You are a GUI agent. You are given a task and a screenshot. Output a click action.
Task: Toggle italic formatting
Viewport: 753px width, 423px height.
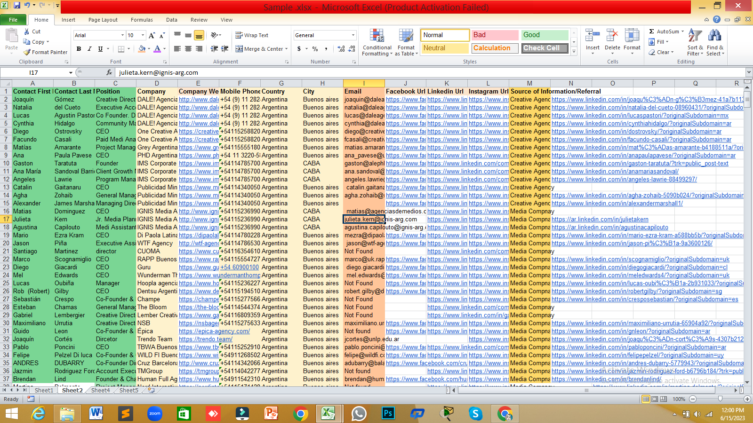89,48
